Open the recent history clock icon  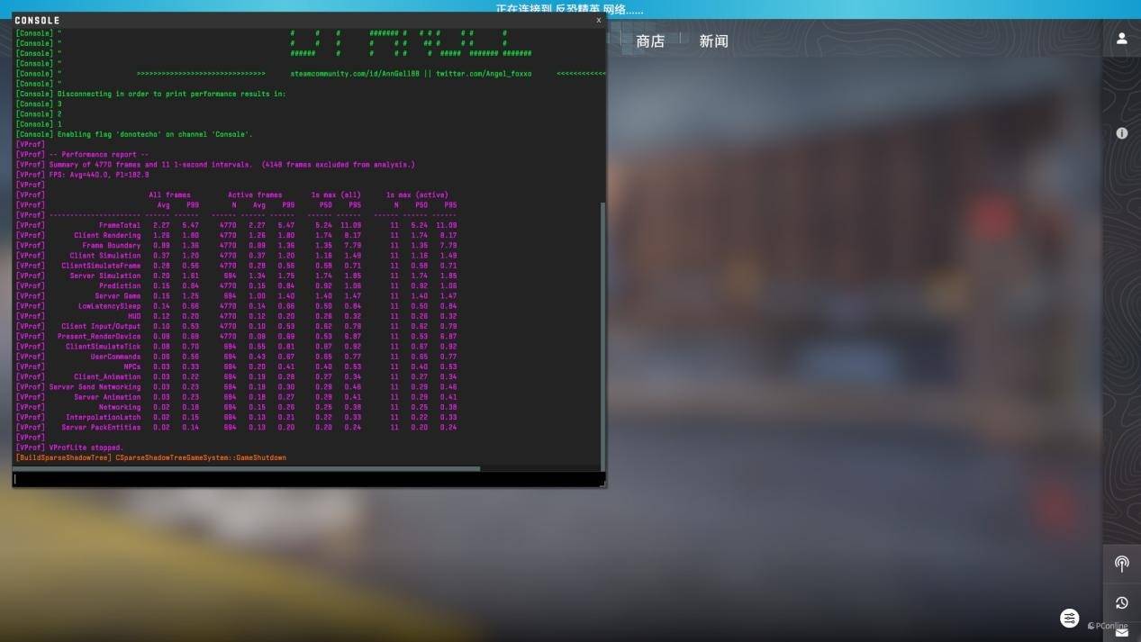pos(1121,602)
